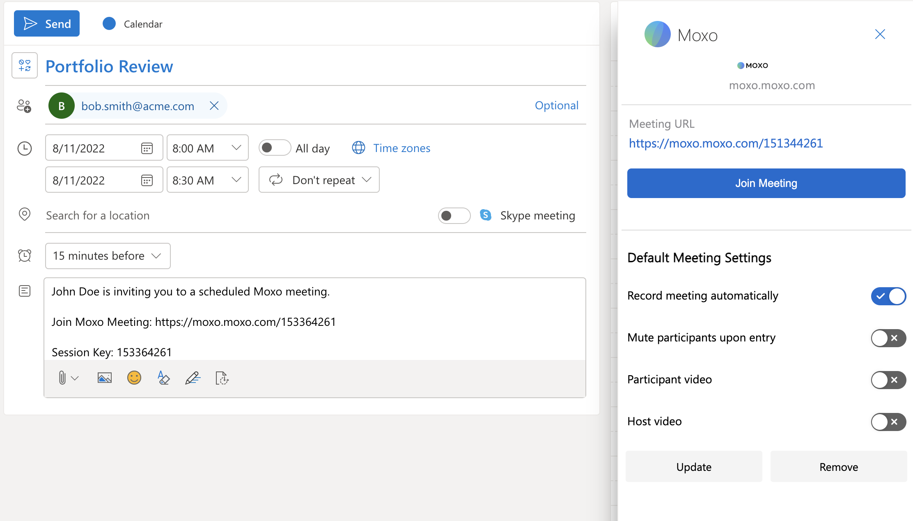Click the draw pen signature icon
Screen dimensions: 913x521
click(193, 378)
